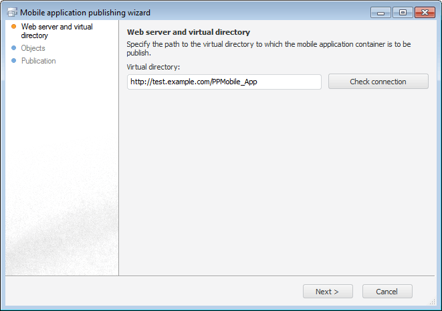Click the blank content area below the URL field

click(277, 181)
